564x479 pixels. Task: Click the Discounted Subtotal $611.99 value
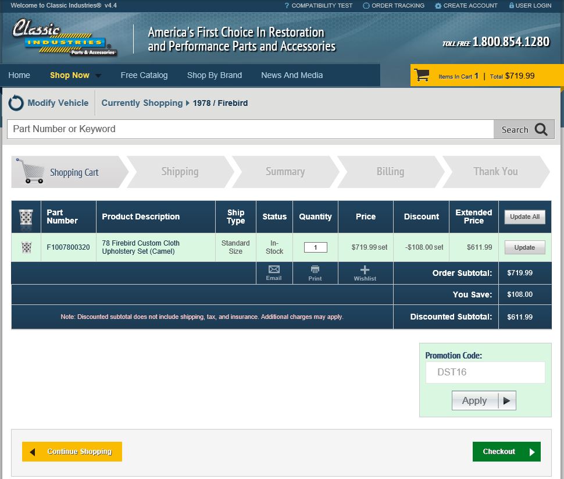coord(520,317)
